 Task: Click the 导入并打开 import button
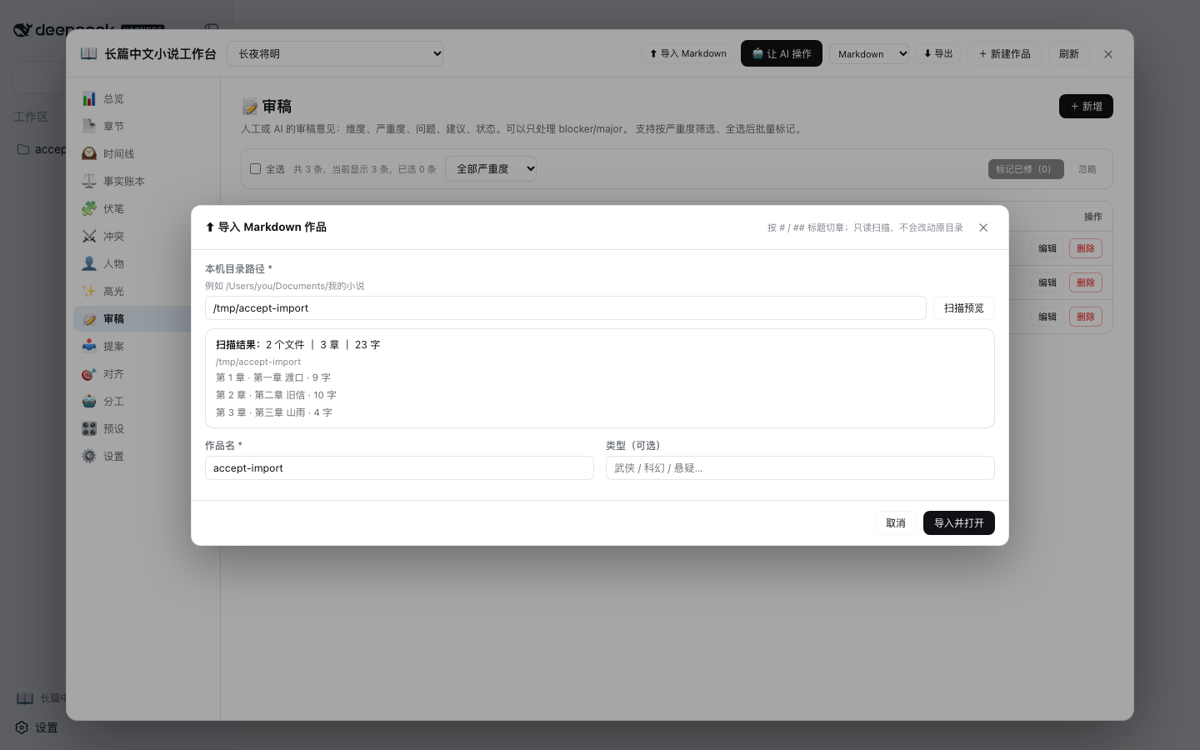pos(959,522)
